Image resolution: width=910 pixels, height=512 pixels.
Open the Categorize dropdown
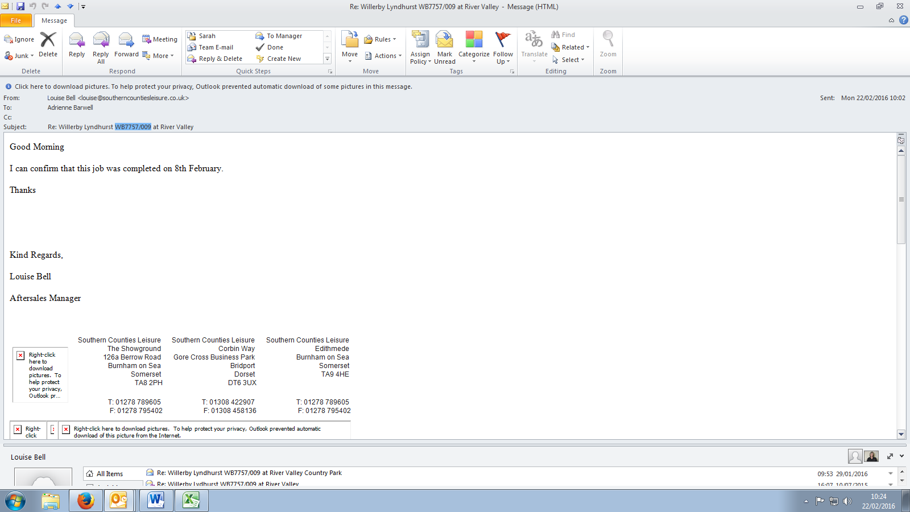coord(474,48)
